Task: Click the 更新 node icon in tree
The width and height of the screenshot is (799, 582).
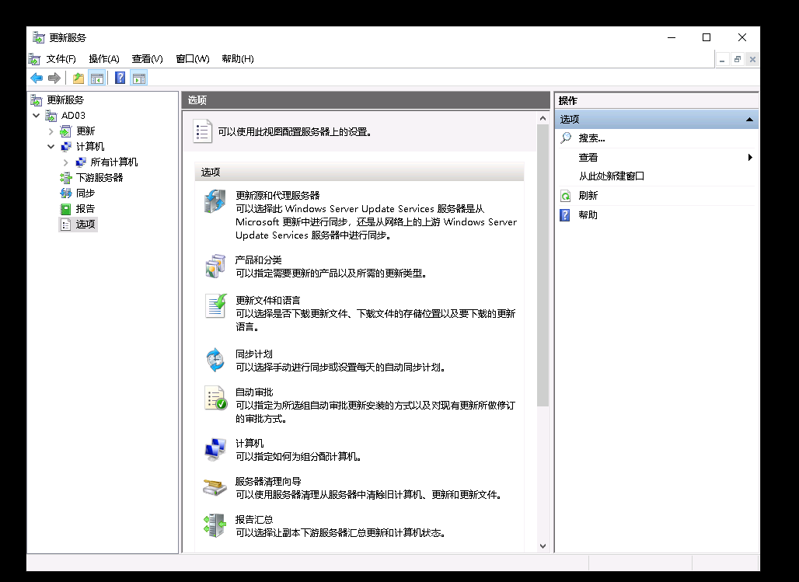Action: 66,131
